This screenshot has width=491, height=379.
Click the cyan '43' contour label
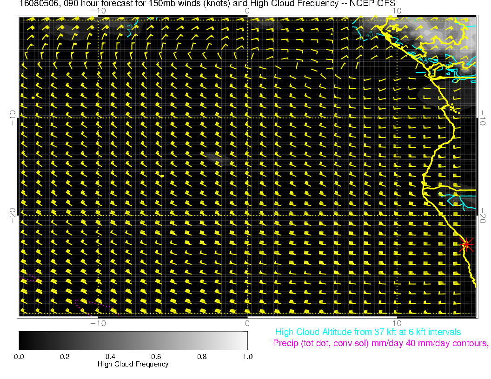tap(130, 28)
